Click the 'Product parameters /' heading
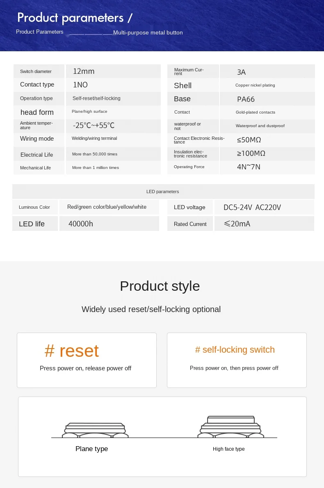 point(75,18)
